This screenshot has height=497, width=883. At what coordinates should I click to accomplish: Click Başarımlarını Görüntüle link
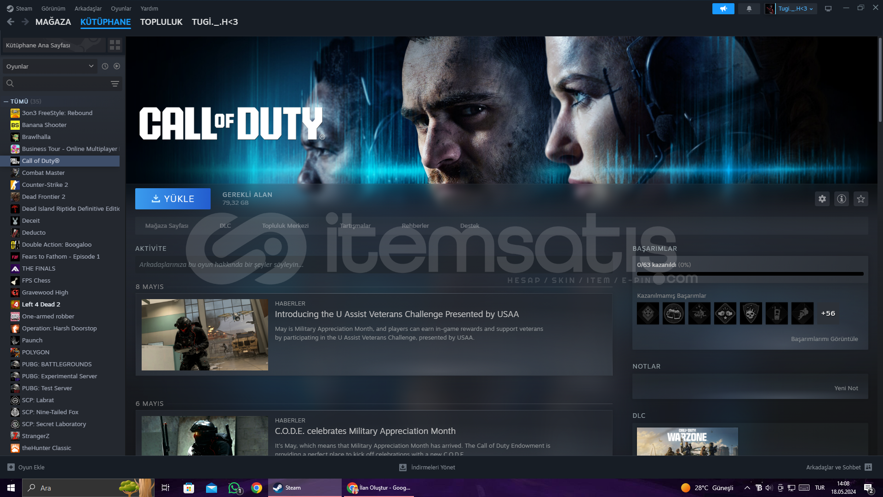824,339
